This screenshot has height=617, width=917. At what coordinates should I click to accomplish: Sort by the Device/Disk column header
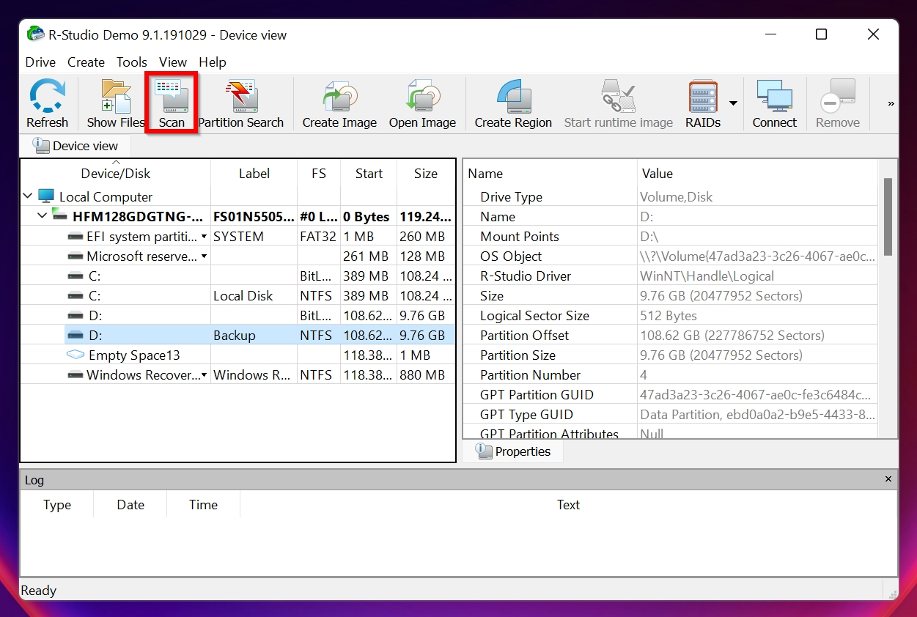point(116,174)
